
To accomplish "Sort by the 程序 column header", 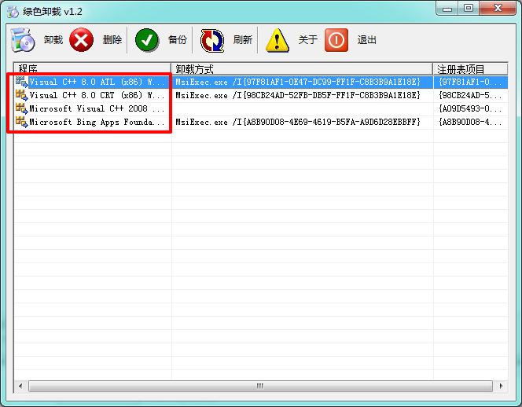I will click(x=92, y=69).
